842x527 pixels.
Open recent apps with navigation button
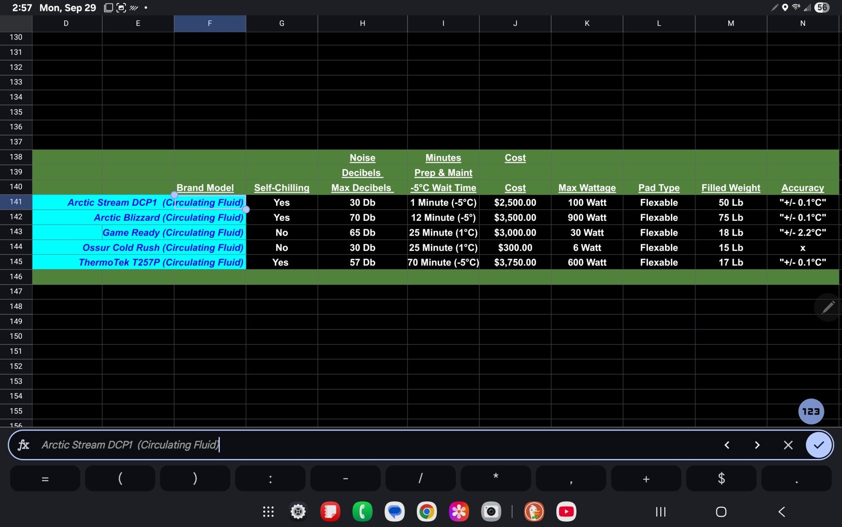coord(660,512)
